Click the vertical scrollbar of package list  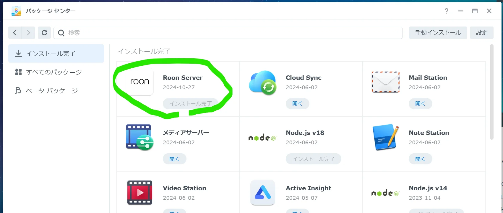(x=491, y=92)
